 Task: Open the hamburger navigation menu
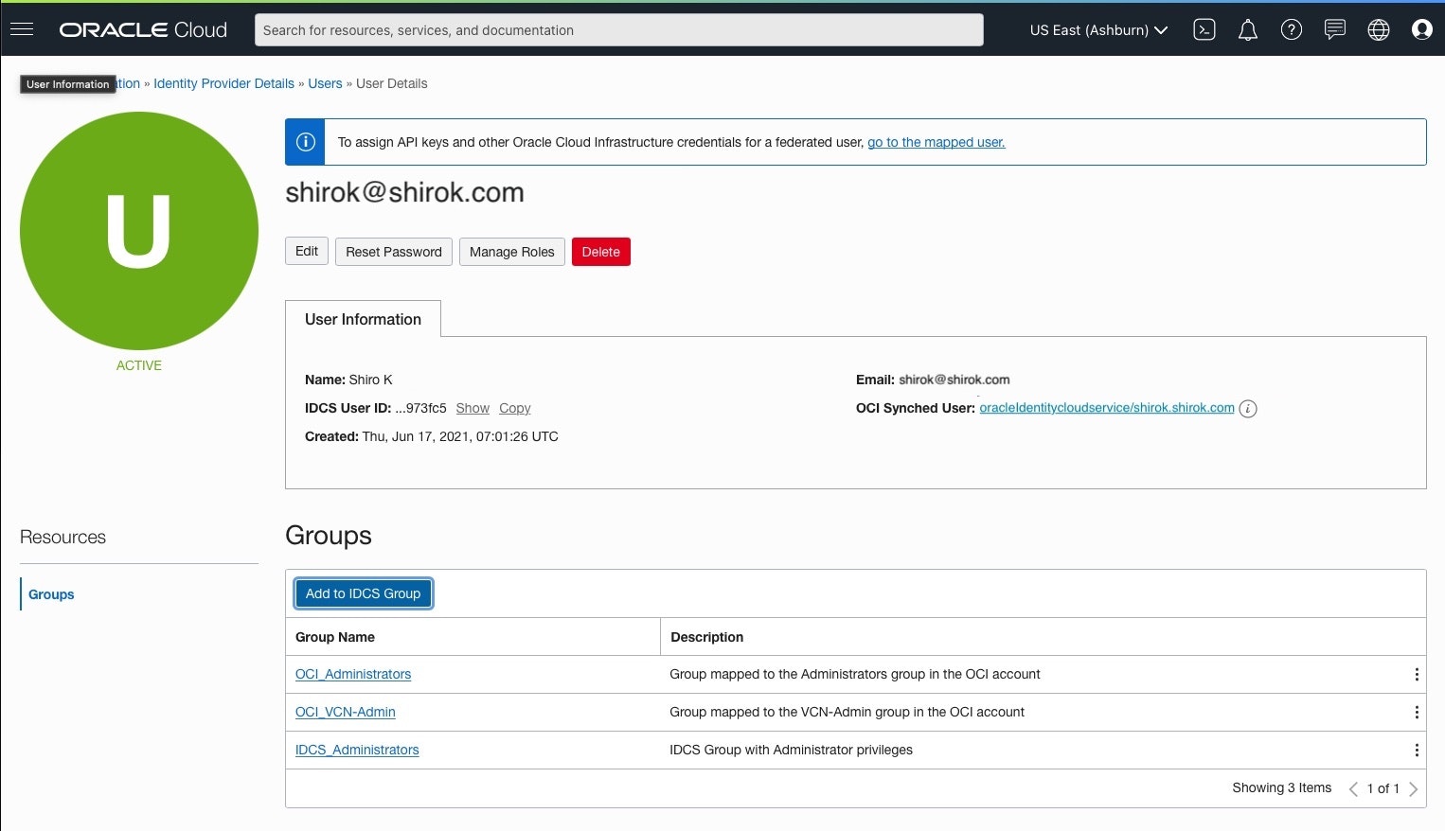pos(22,29)
